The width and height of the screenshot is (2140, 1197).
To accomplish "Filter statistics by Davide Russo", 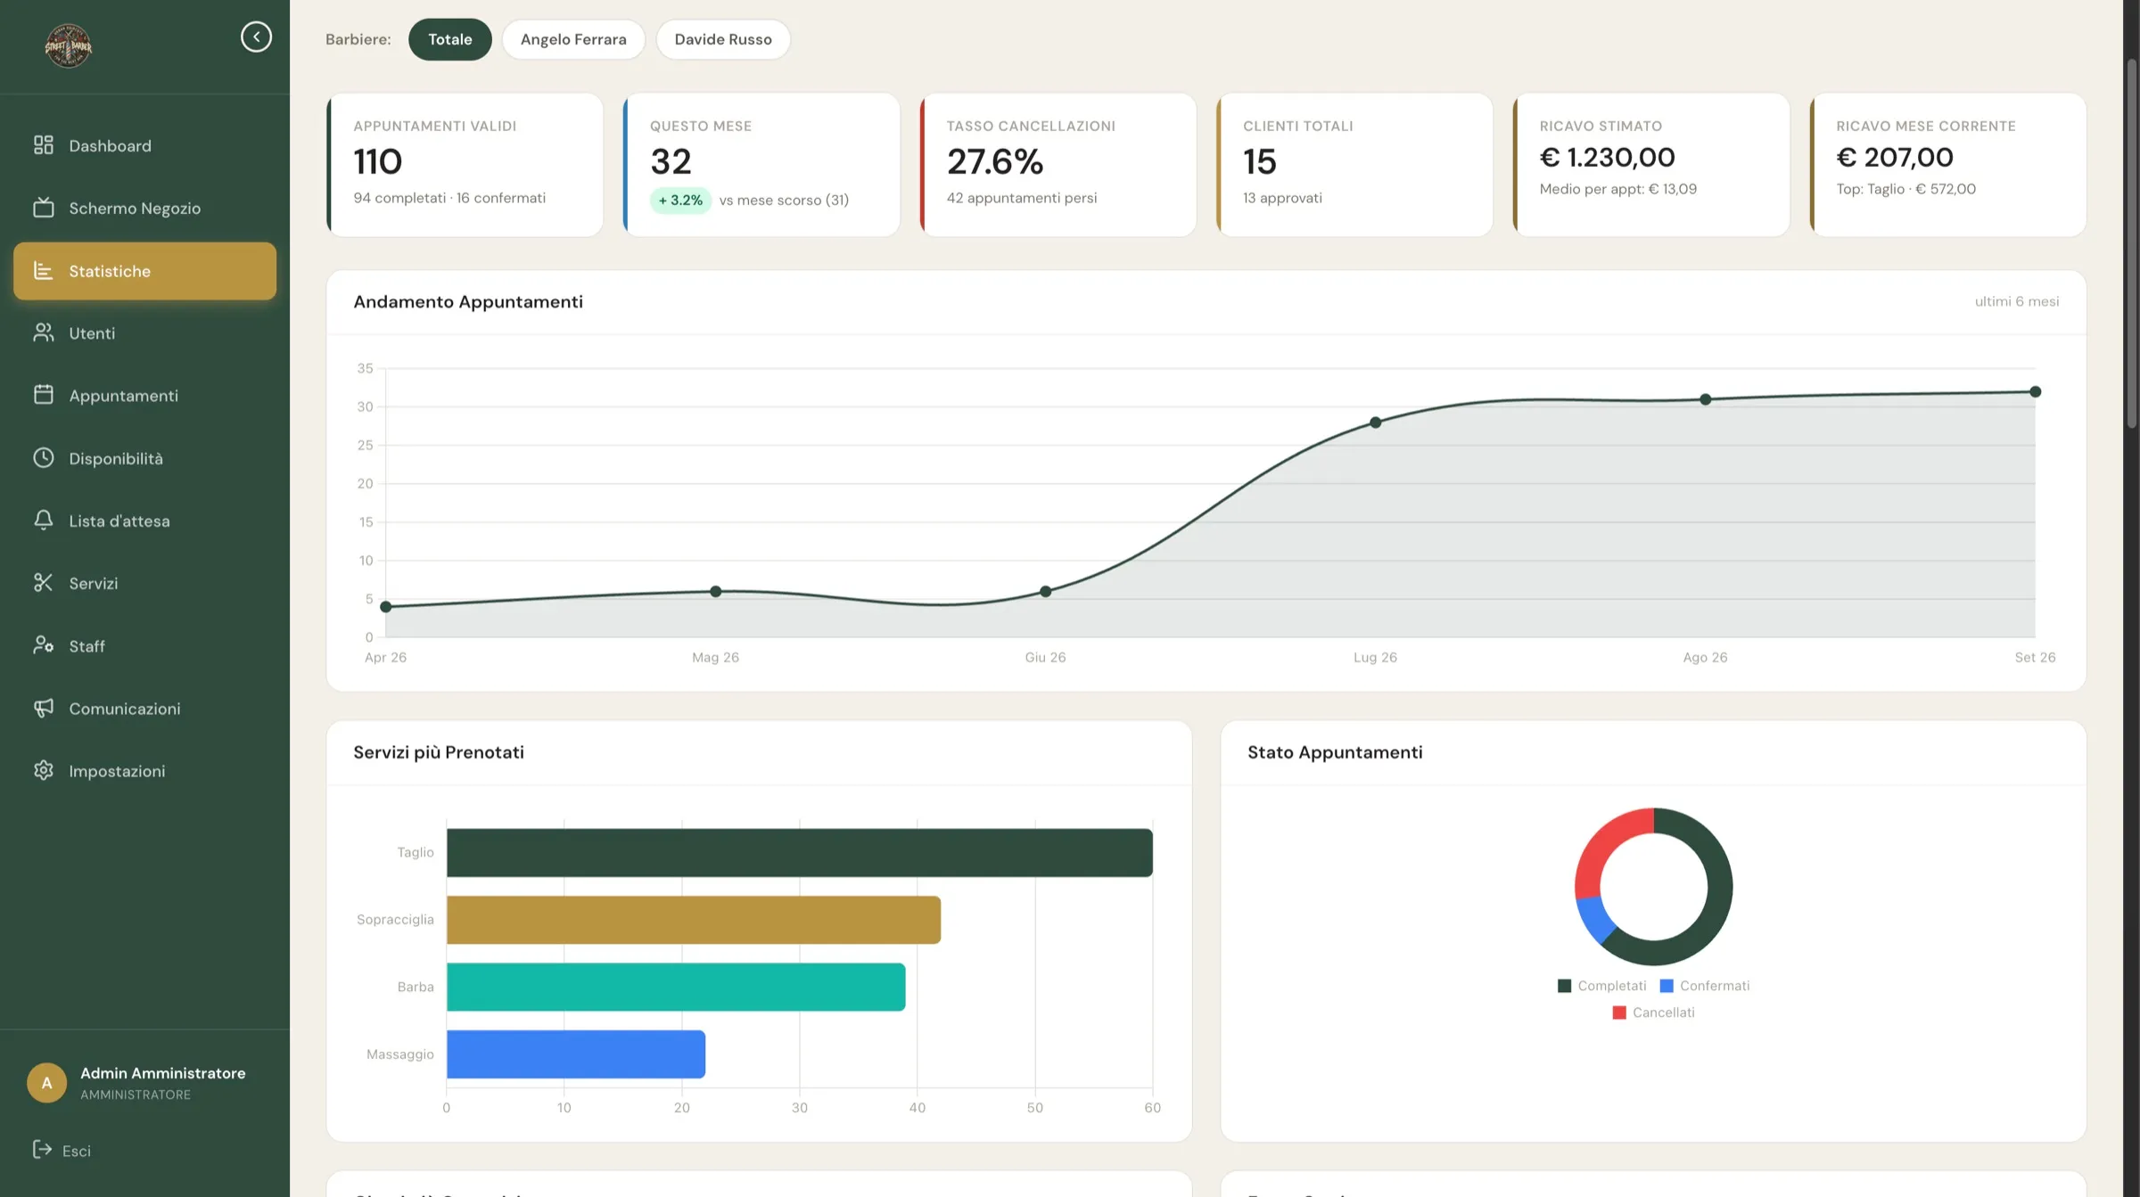I will pyautogui.click(x=723, y=39).
